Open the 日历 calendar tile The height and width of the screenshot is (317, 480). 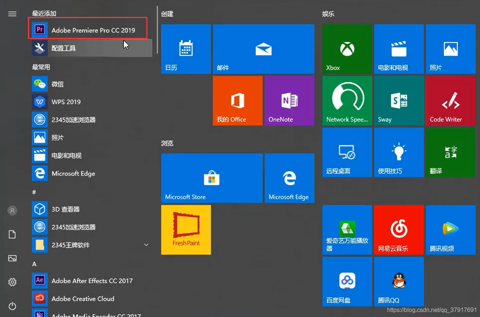[186, 49]
